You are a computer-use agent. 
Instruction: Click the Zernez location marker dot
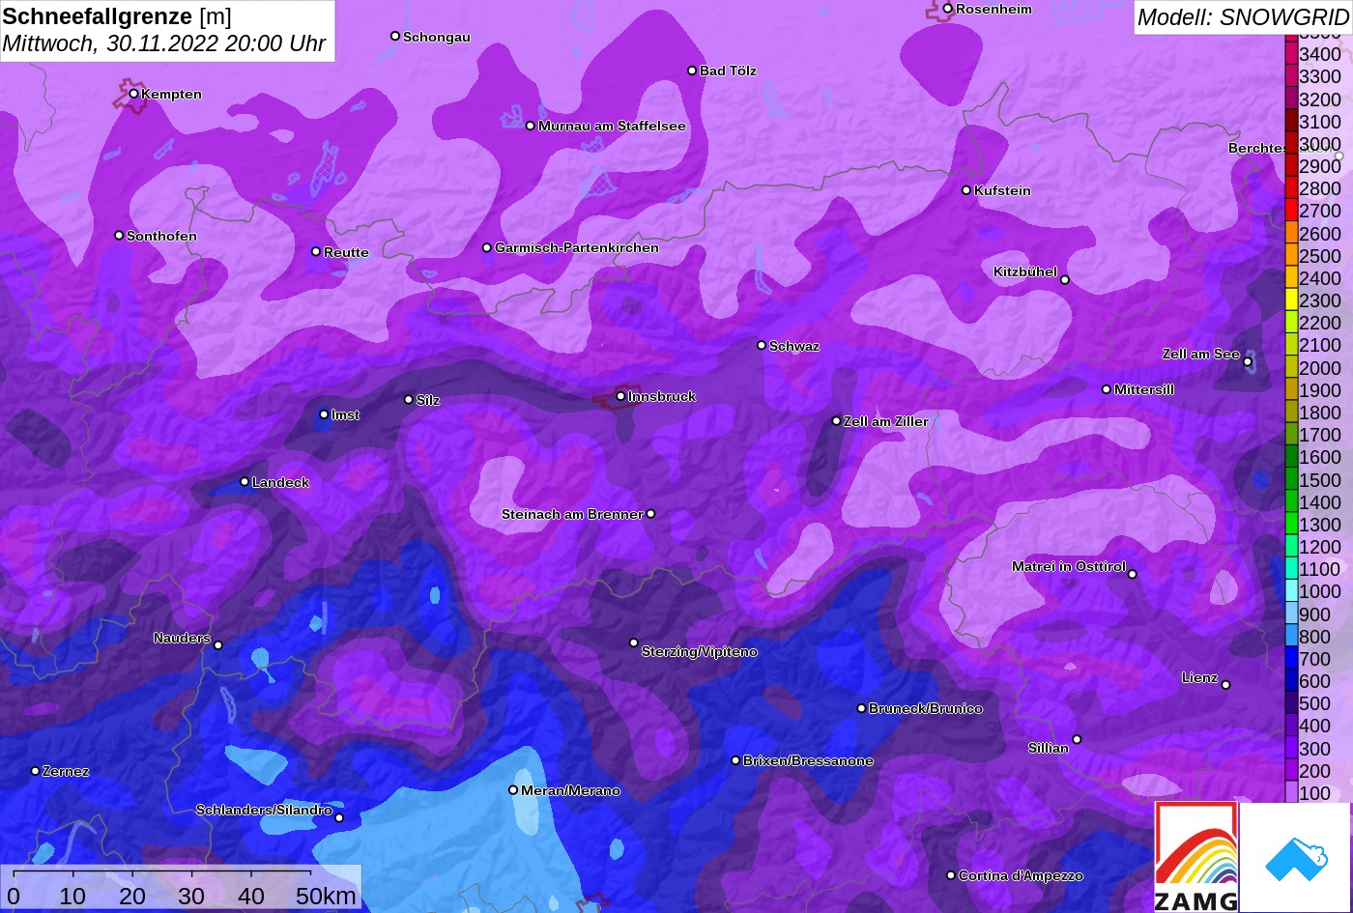click(35, 771)
